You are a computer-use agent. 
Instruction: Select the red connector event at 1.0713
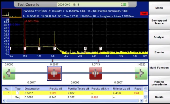pos(96,73)
